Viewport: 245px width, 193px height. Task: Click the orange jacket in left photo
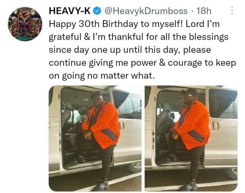[103, 124]
